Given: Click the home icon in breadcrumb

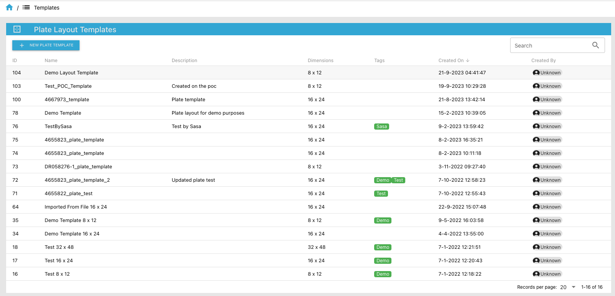Looking at the screenshot, I should pyautogui.click(x=9, y=8).
